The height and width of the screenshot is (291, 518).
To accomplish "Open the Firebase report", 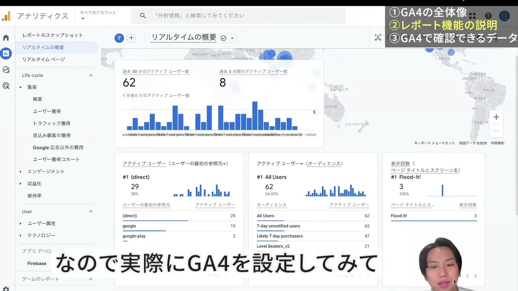I will point(37,264).
